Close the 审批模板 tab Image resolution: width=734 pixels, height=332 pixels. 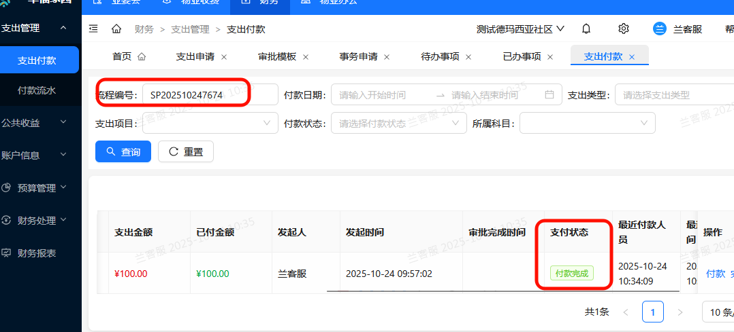[306, 57]
